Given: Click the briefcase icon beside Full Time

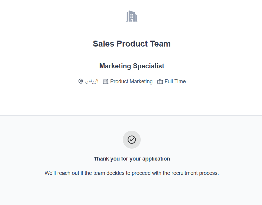Looking at the screenshot, I should pos(160,81).
